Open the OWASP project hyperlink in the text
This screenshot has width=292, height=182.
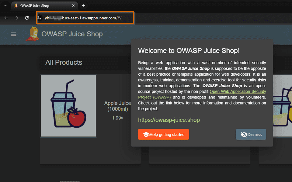tap(238, 91)
